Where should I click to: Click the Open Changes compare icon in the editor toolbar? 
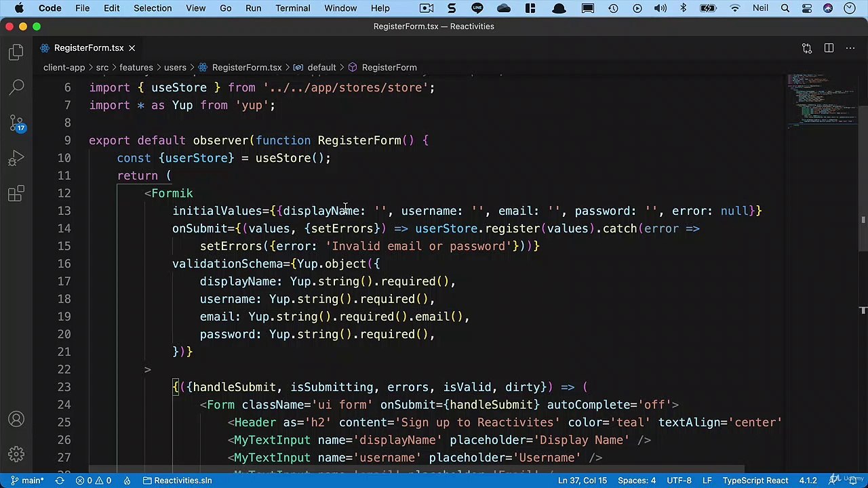coord(807,48)
